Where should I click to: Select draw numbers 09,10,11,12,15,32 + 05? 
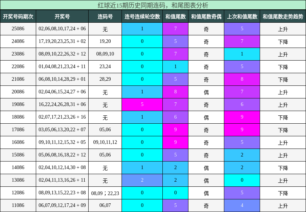[62, 142]
